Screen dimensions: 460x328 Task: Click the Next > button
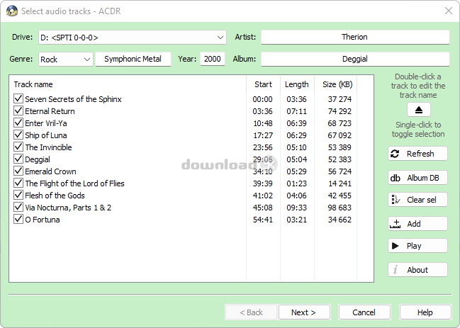coord(304,312)
